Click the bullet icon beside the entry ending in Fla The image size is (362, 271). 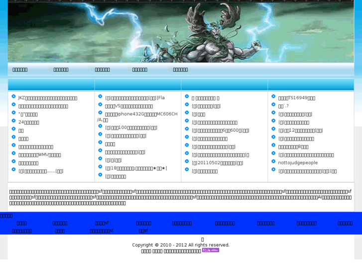point(100,96)
